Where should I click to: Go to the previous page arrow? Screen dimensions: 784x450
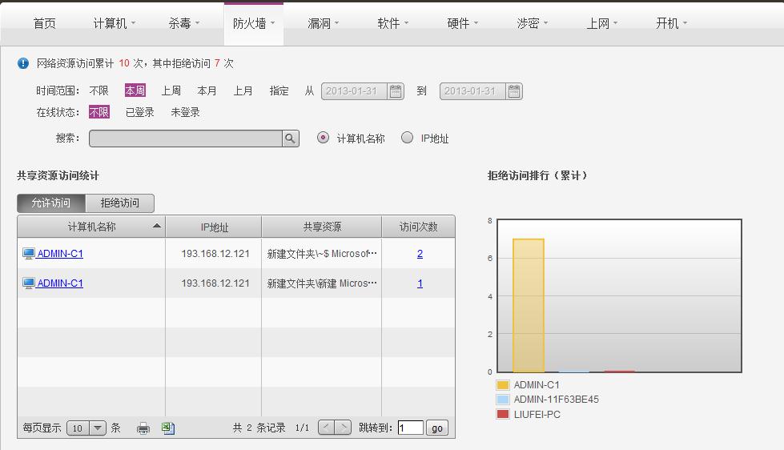(x=327, y=428)
